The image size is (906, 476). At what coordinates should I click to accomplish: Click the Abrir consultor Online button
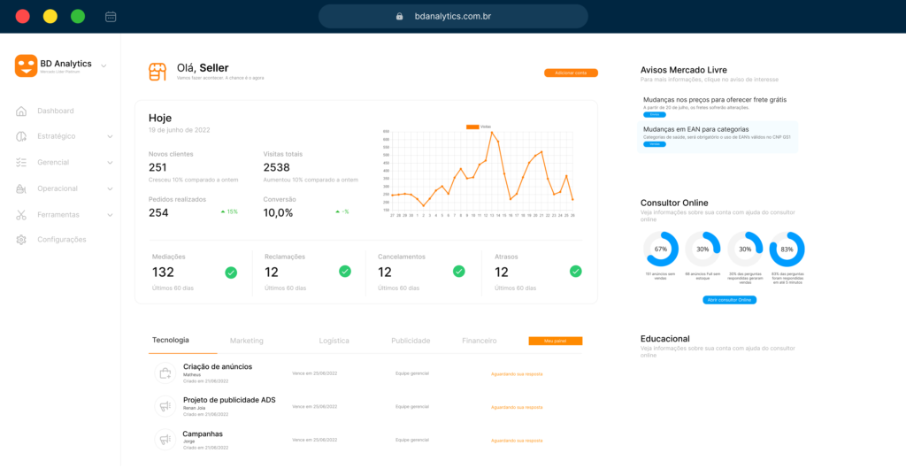[729, 300]
